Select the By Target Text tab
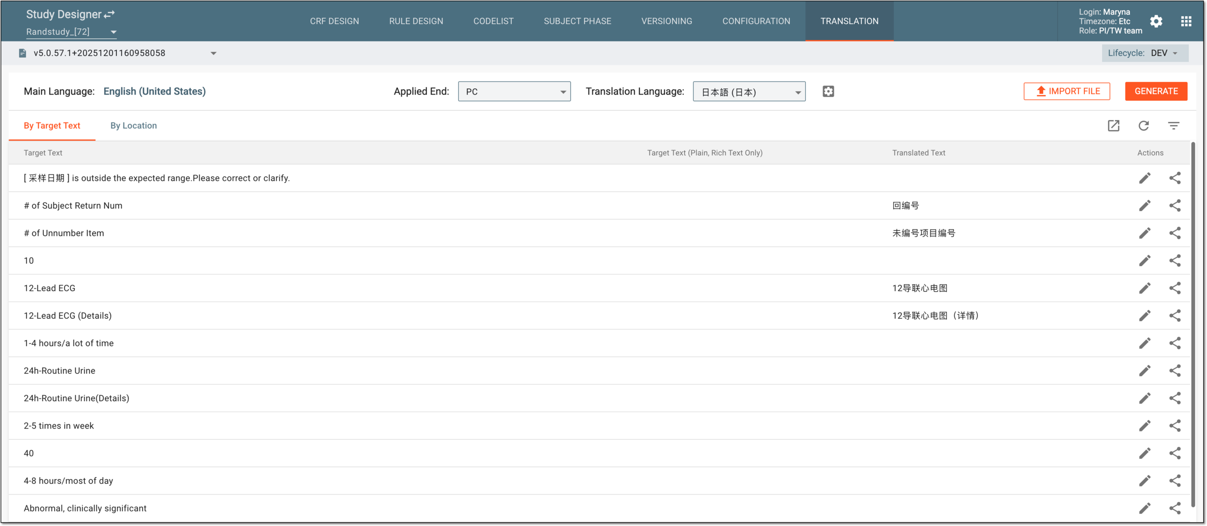This screenshot has width=1207, height=526. 52,126
